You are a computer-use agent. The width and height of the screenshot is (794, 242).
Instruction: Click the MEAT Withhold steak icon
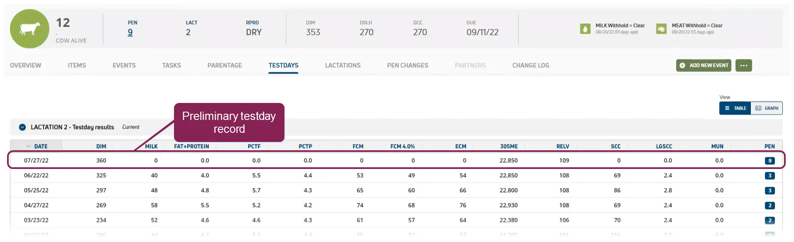pyautogui.click(x=661, y=29)
